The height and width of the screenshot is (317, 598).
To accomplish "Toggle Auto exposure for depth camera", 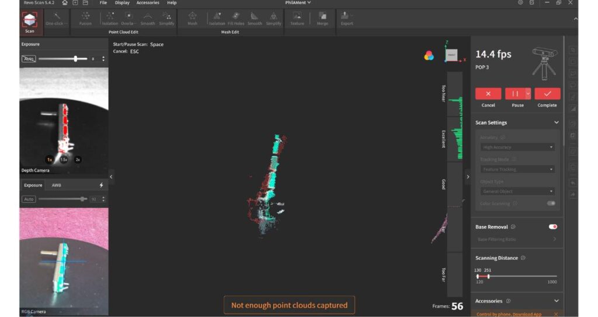I will click(x=28, y=59).
